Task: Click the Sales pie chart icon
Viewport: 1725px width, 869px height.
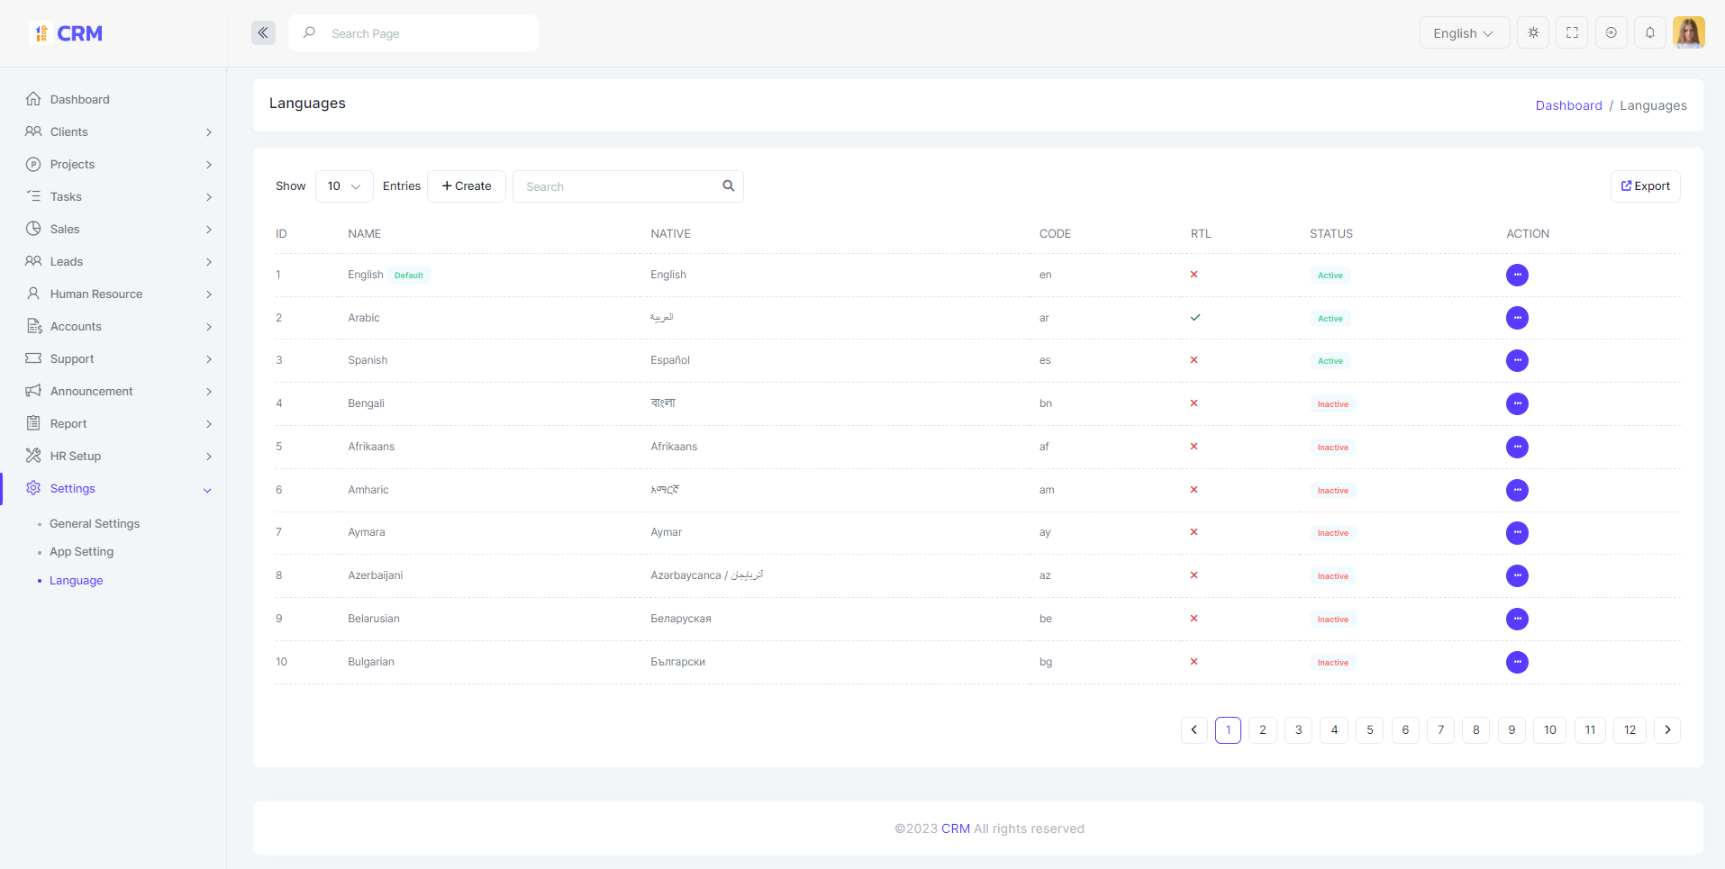Action: coord(33,229)
